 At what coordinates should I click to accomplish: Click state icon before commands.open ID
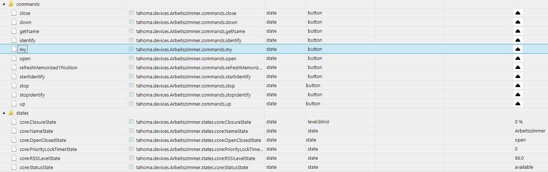click(x=131, y=58)
